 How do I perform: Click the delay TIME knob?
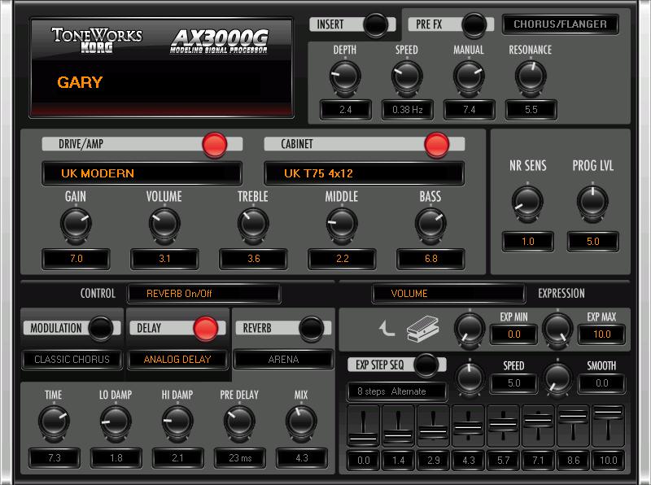[x=54, y=422]
